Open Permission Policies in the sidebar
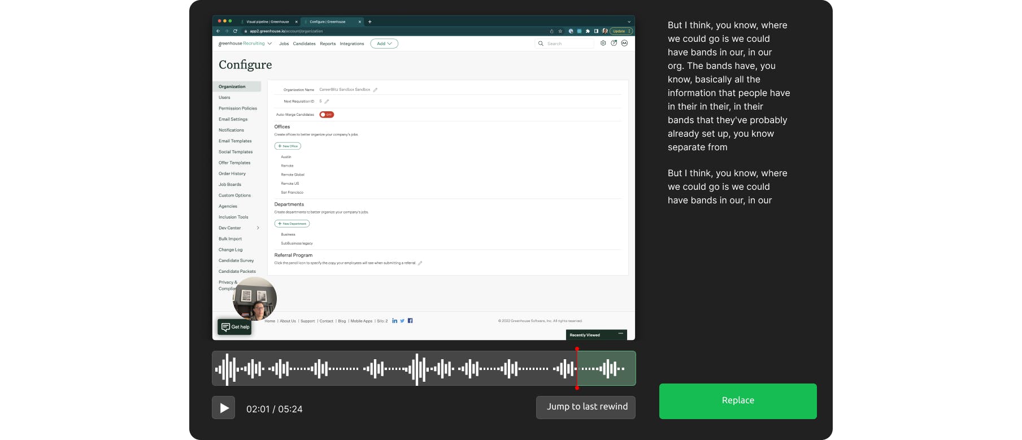This screenshot has width=1022, height=440. (x=238, y=108)
